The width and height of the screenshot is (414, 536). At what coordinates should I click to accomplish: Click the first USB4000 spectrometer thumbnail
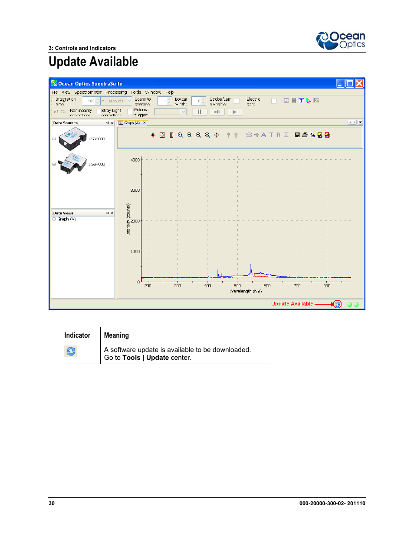coord(72,139)
